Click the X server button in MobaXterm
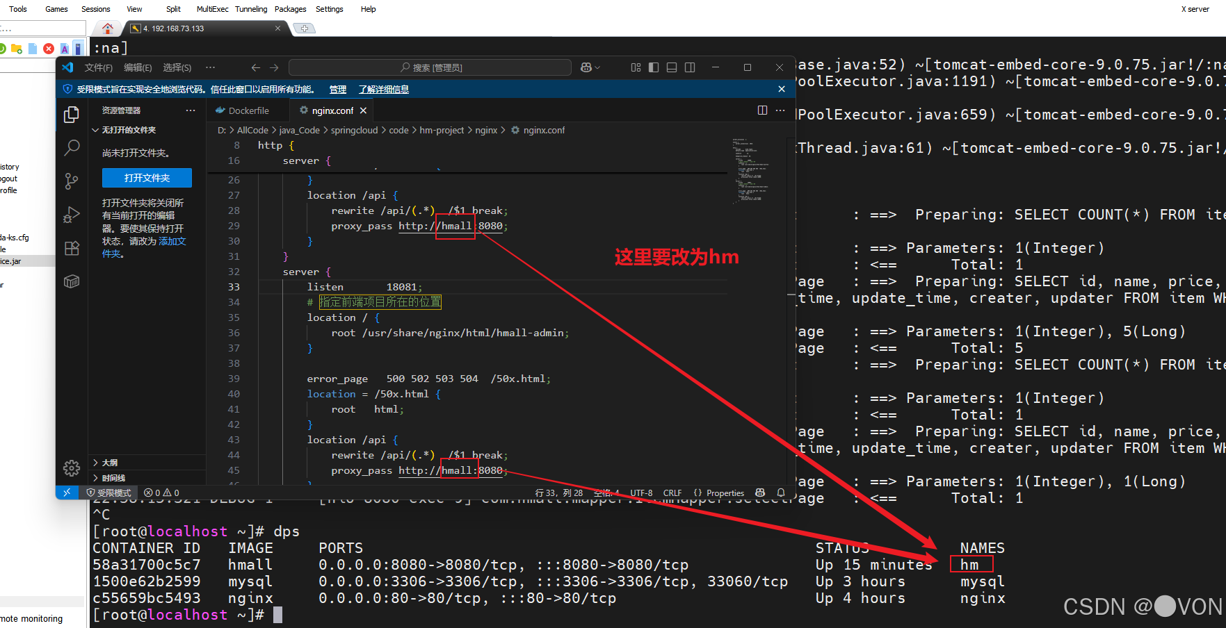The image size is (1226, 628). point(1195,9)
